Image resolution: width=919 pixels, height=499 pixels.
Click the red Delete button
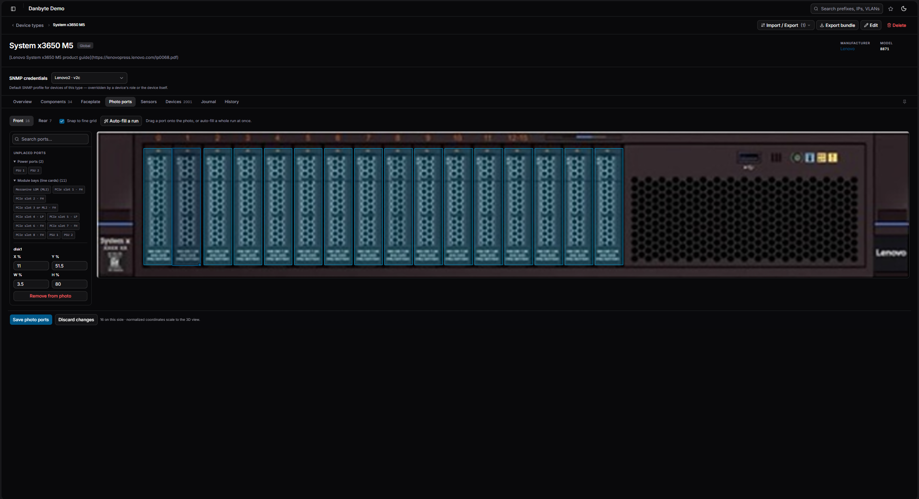click(x=896, y=25)
